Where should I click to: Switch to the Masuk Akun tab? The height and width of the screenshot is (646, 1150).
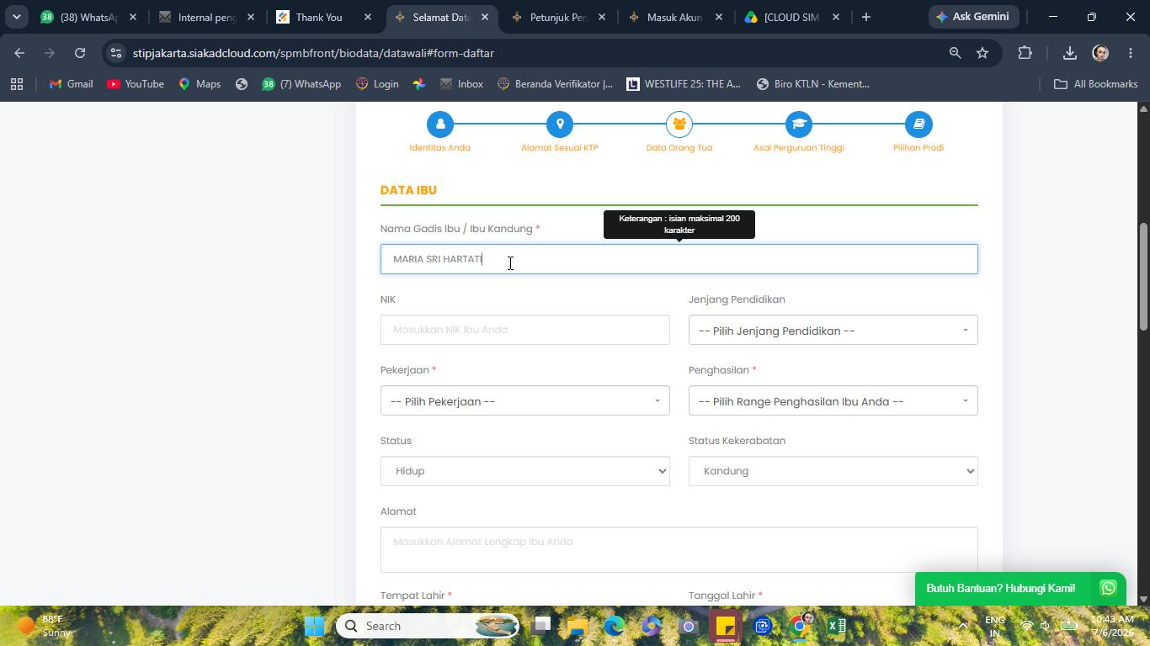pos(673,17)
